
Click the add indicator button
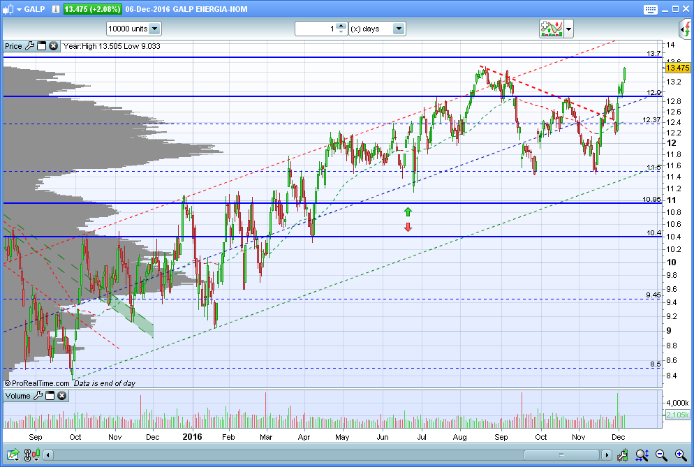coord(551,29)
